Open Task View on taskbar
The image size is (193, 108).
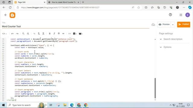pyautogui.click(x=51, y=105)
